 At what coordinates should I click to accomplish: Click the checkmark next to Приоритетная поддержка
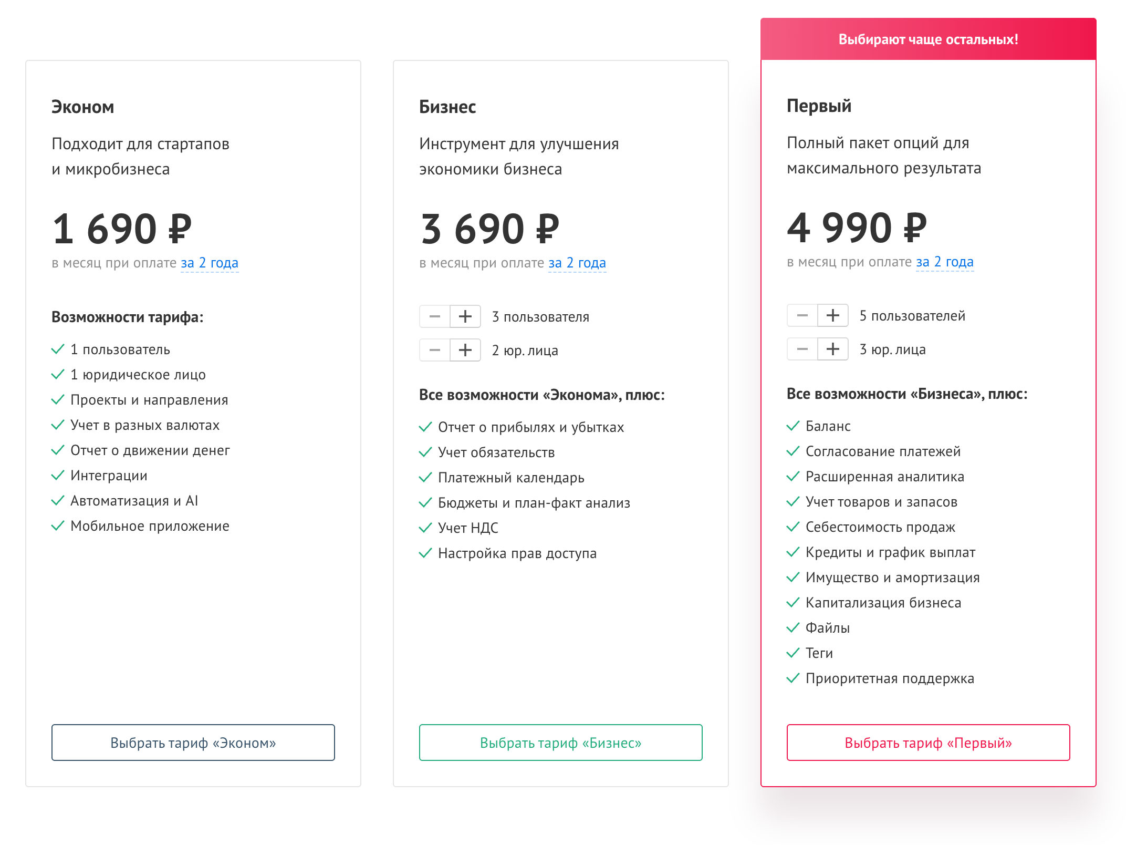(x=793, y=678)
